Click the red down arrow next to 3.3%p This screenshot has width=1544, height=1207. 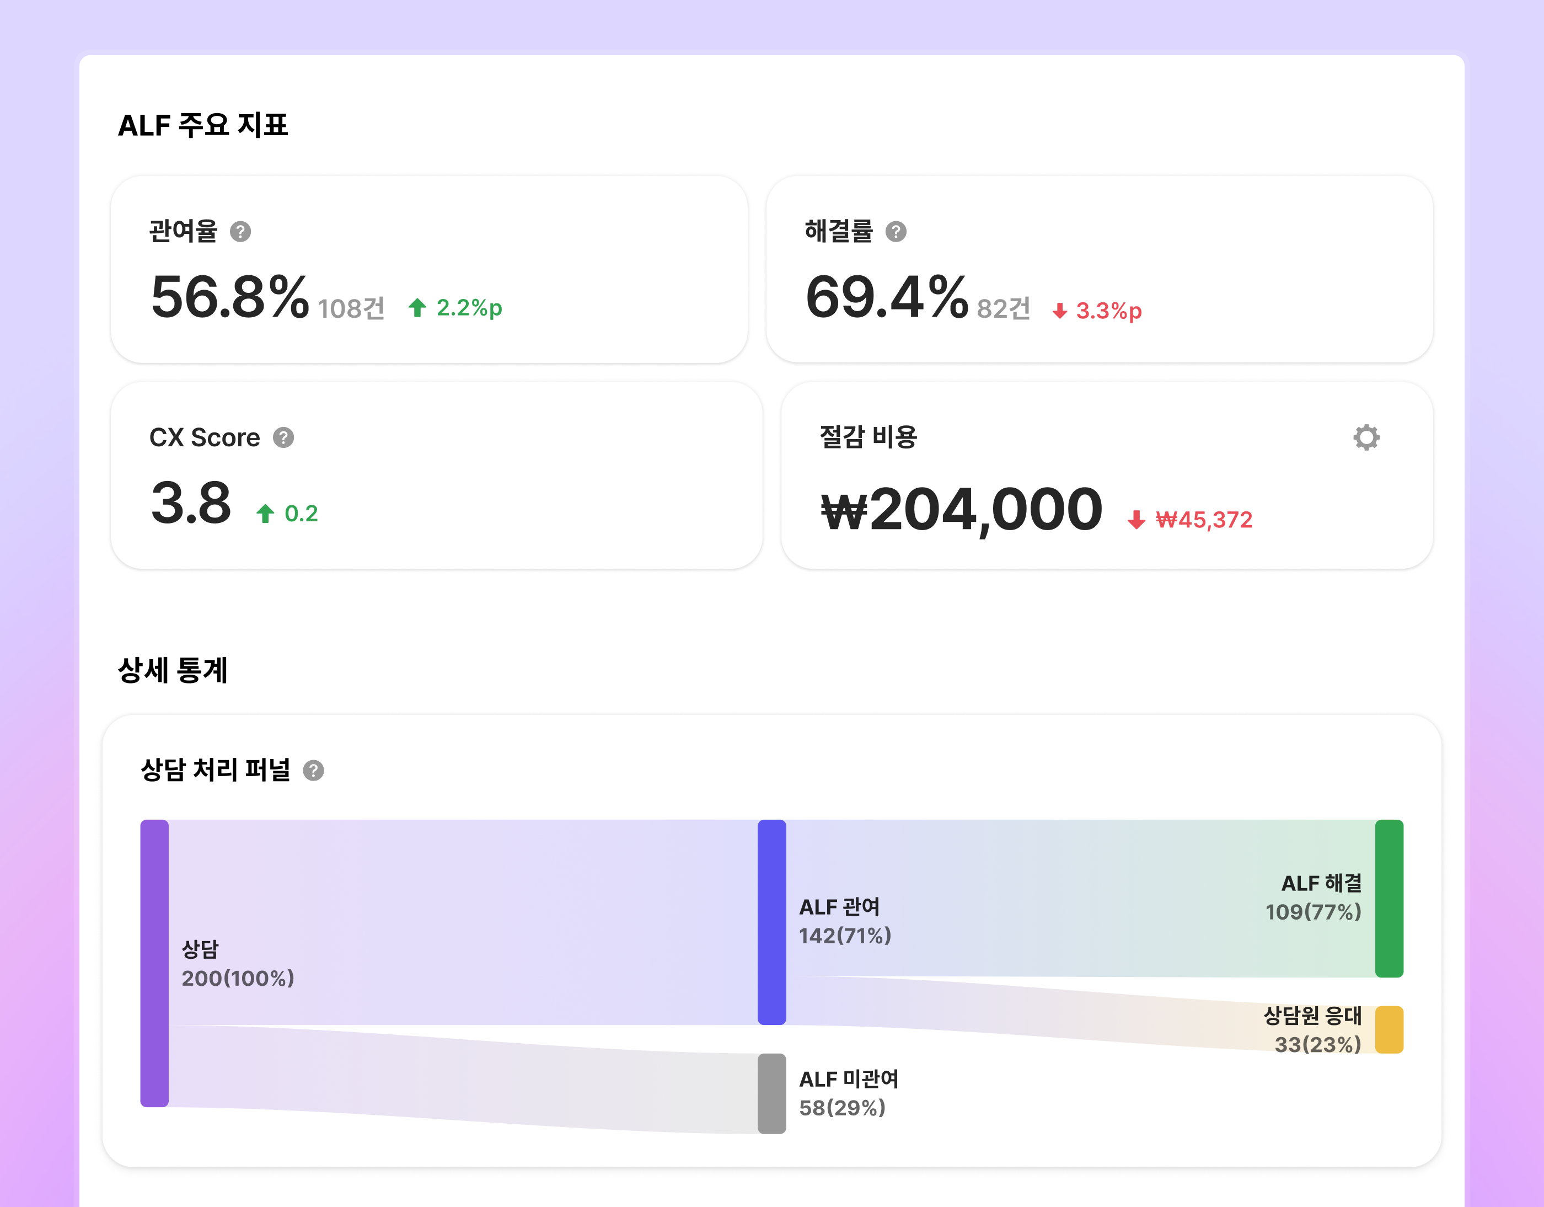tap(1059, 311)
